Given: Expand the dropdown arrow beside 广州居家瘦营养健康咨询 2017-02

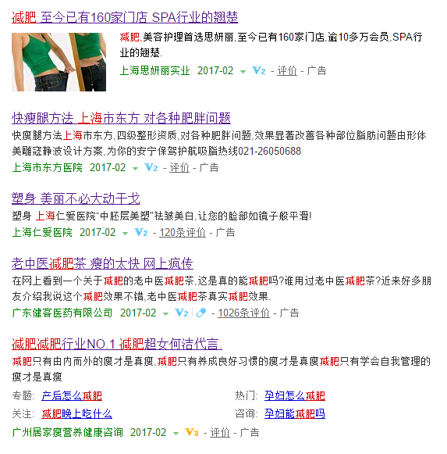Looking at the screenshot, I should point(176,433).
